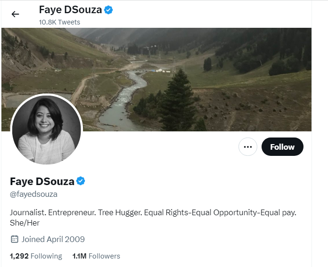Click the back arrow icon

(15, 14)
